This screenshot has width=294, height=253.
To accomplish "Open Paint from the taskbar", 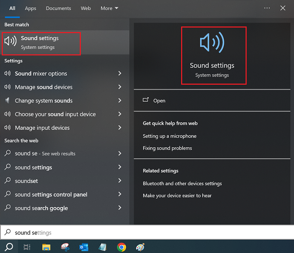I will (x=140, y=247).
